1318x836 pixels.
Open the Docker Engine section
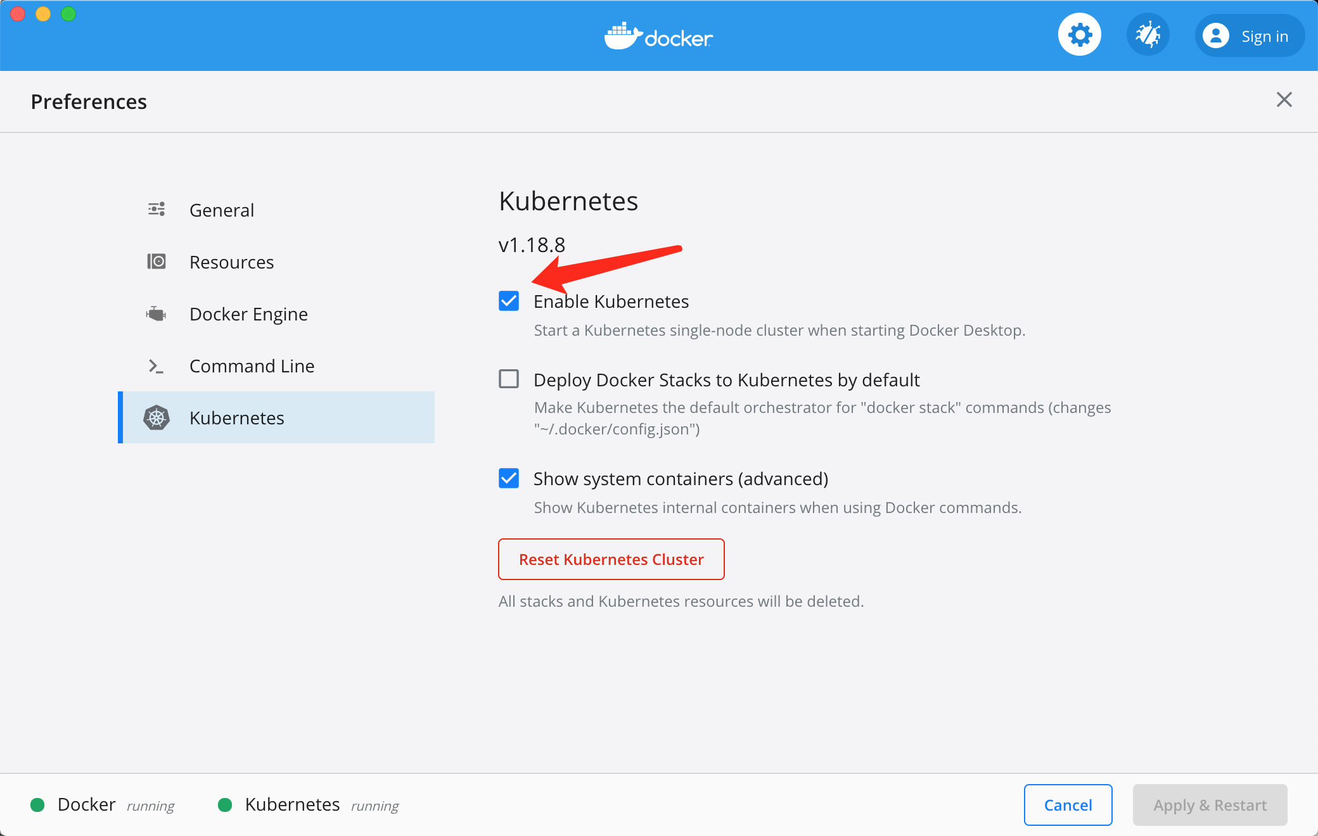pyautogui.click(x=248, y=314)
